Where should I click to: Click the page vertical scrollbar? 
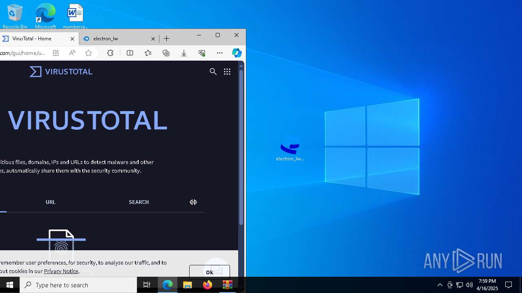click(x=241, y=147)
